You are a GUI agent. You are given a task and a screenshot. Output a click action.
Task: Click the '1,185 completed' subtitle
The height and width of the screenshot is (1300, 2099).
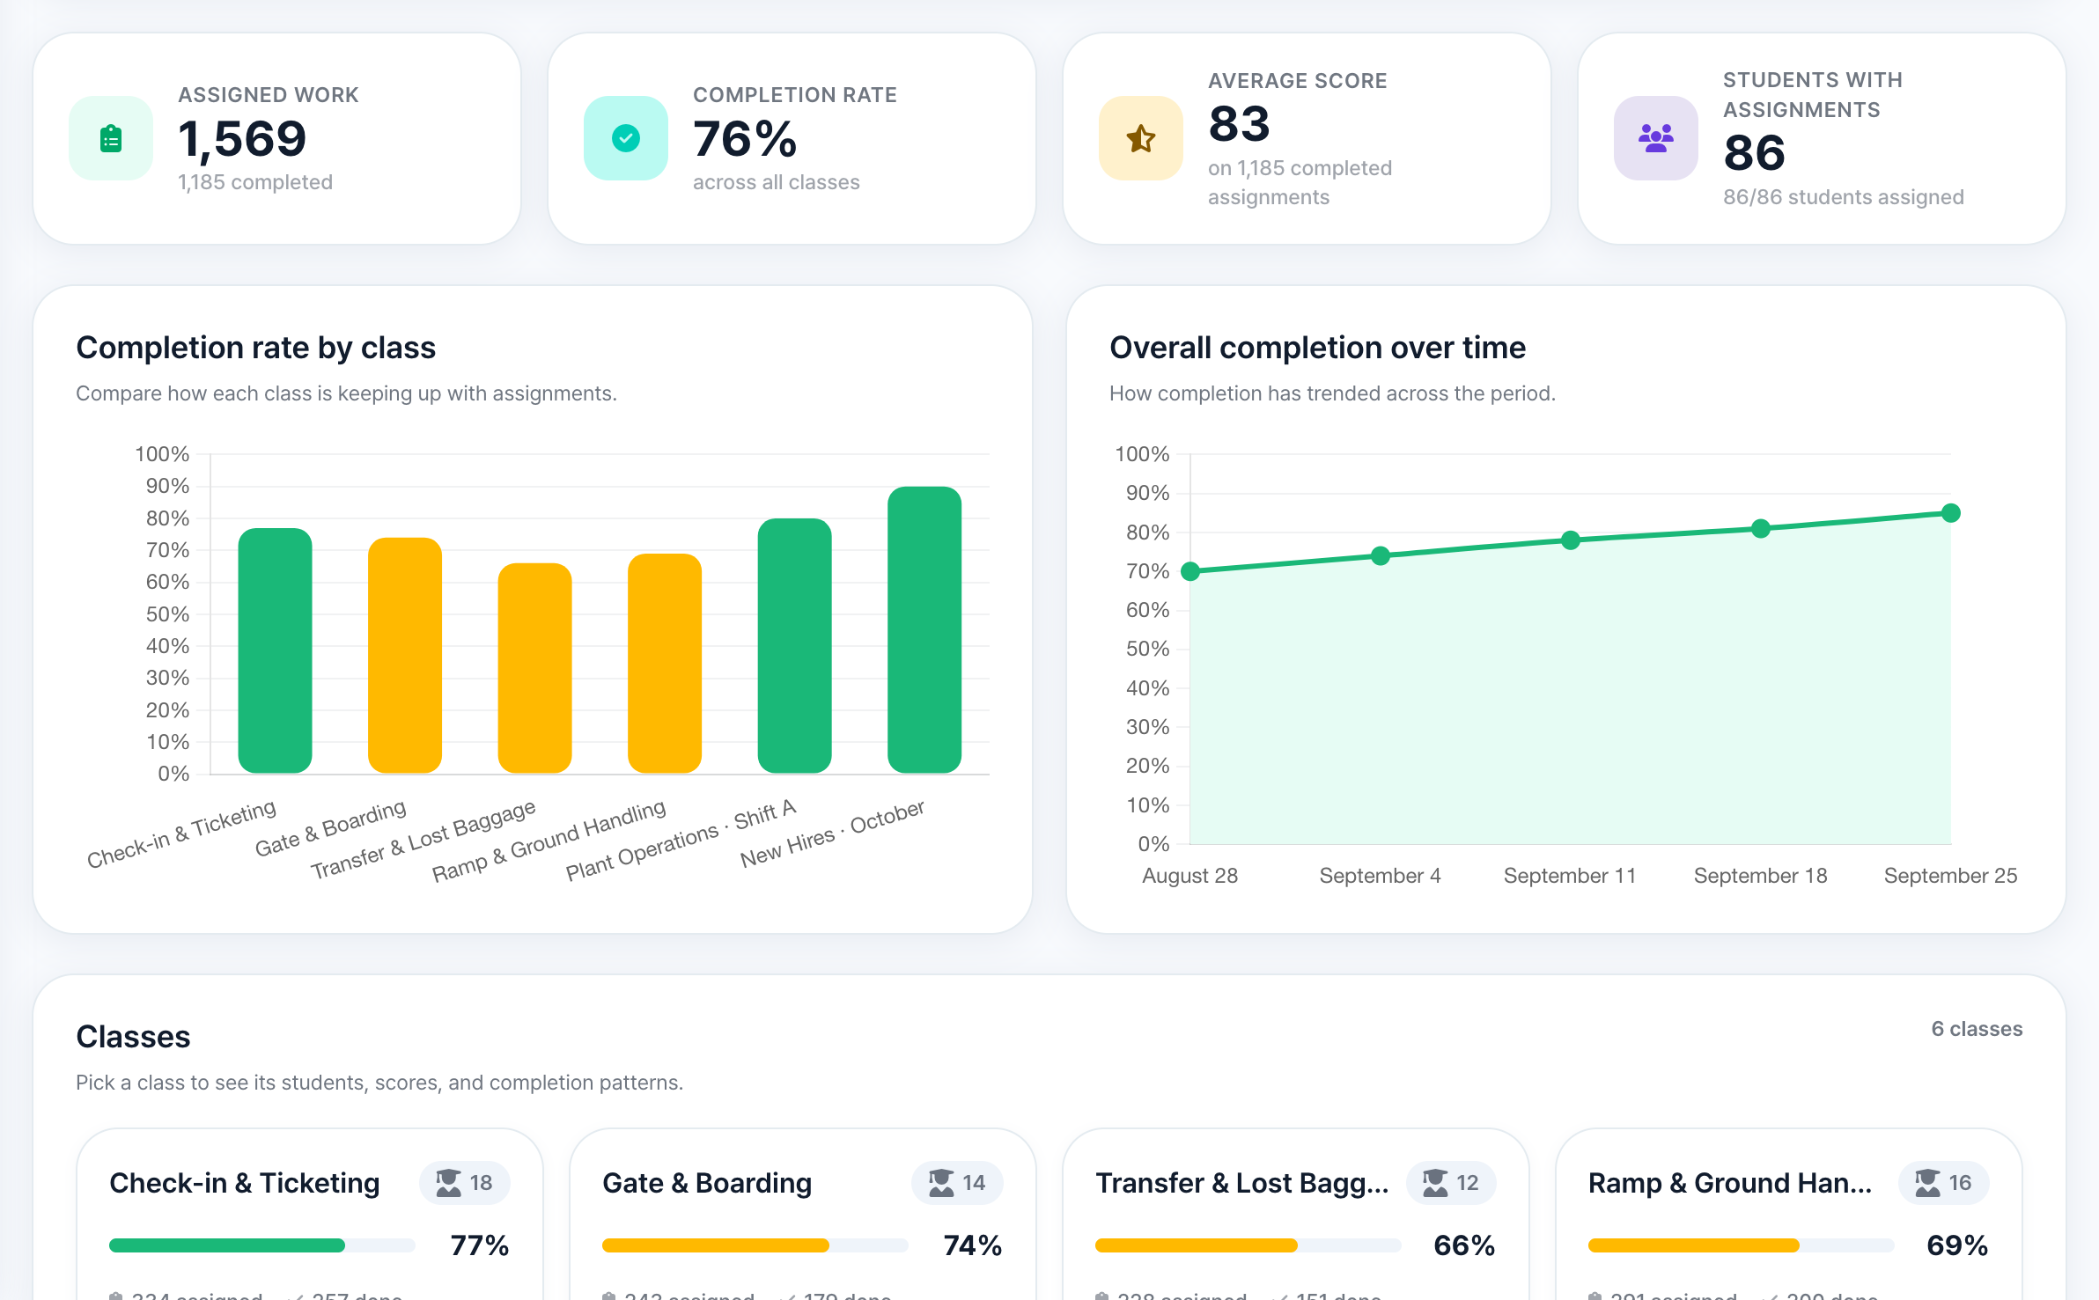(x=255, y=182)
